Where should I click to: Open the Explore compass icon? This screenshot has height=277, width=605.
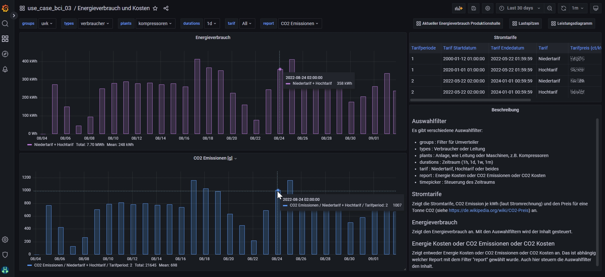click(5, 54)
